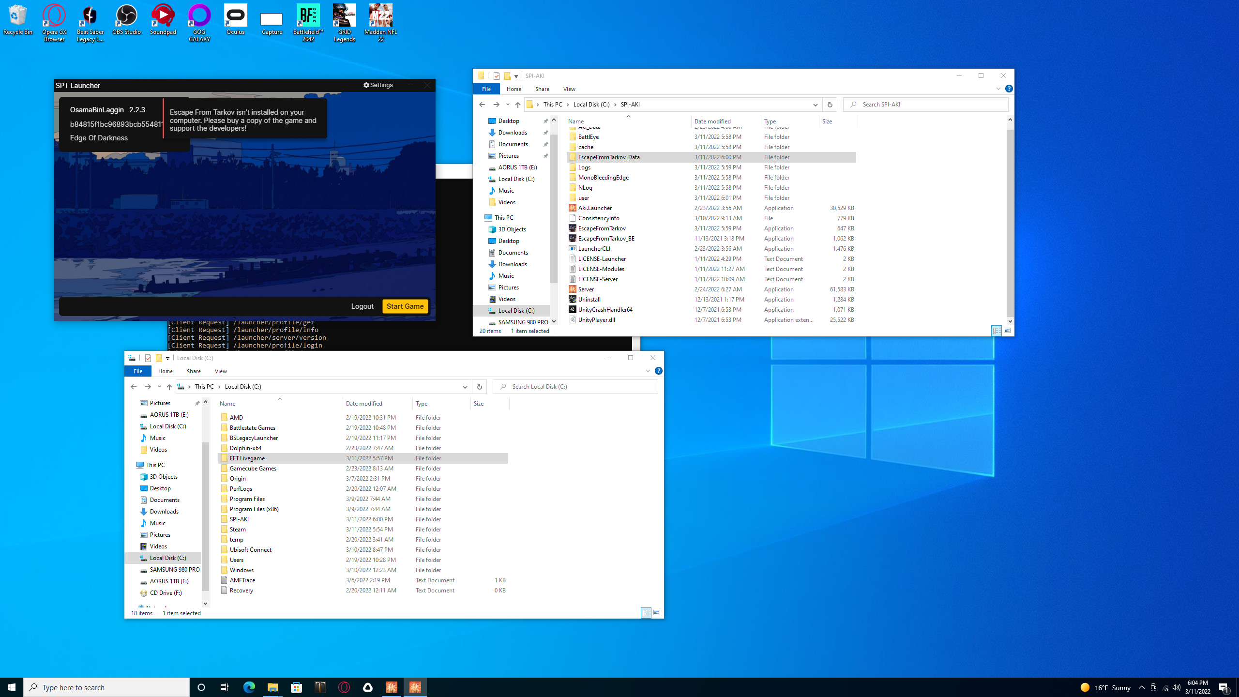Switch SPI-AKI window to details view
This screenshot has width=1239, height=697.
[997, 331]
